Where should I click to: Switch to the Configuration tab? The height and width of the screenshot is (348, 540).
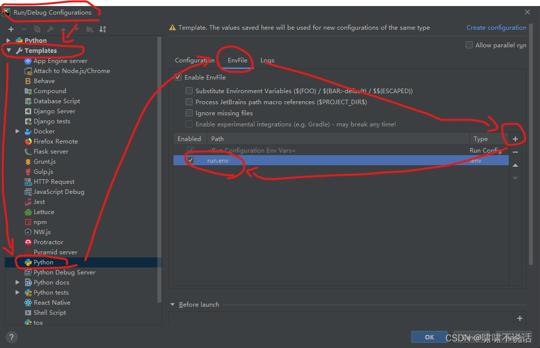pos(194,60)
